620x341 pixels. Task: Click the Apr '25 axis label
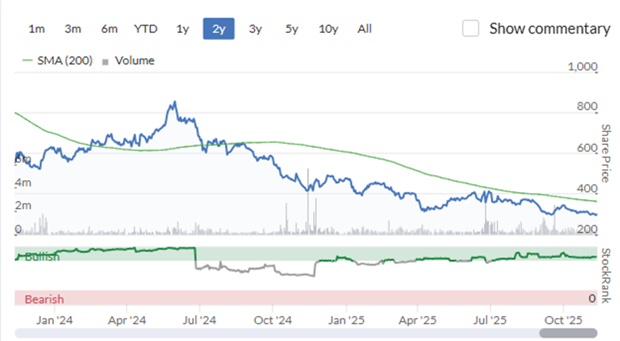(418, 320)
